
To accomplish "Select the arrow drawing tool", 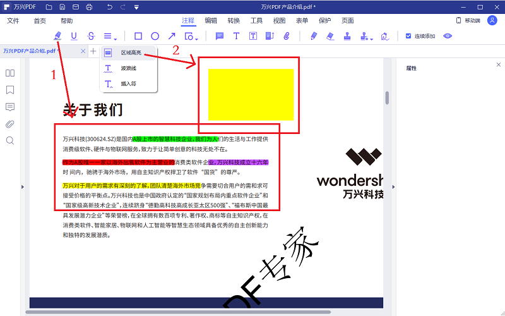I will (x=171, y=36).
